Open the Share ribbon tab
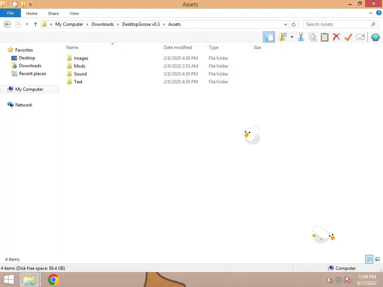383x287 pixels. point(53,13)
